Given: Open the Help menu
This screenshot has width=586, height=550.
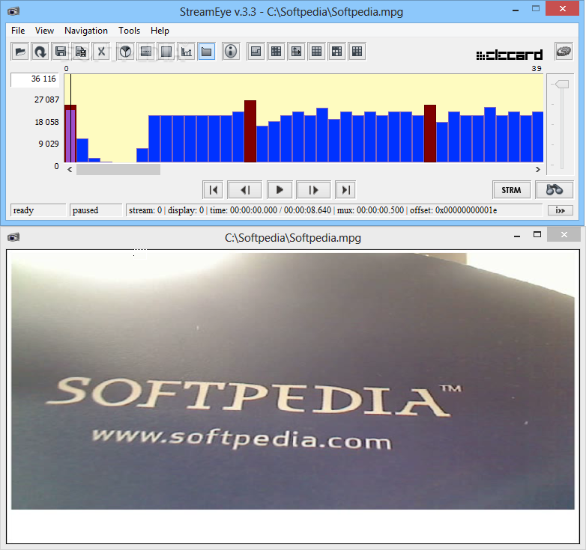Looking at the screenshot, I should click(x=160, y=31).
